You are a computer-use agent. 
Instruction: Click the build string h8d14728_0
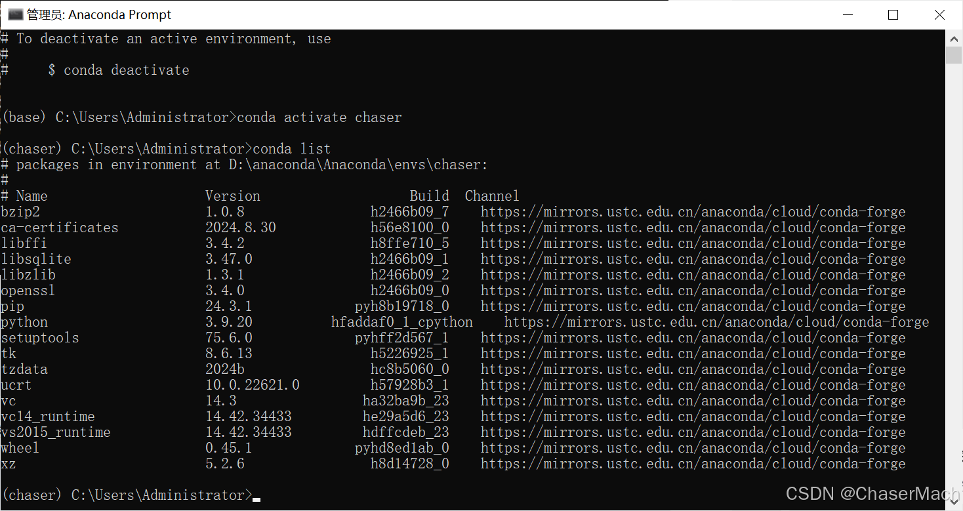click(410, 464)
